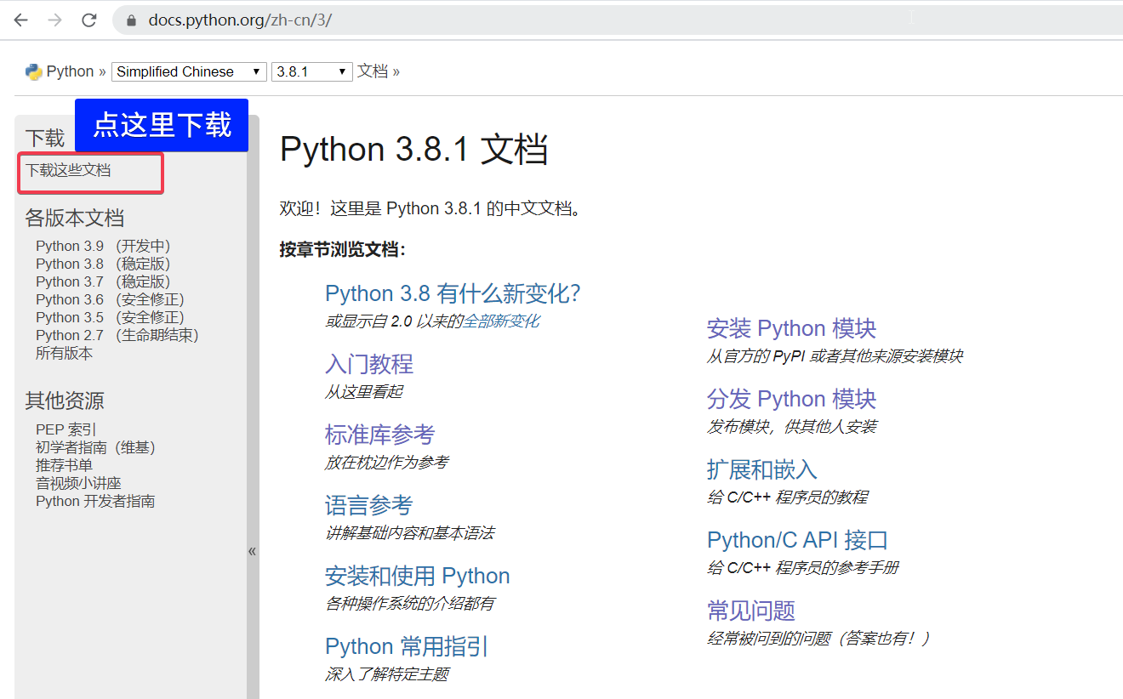Open Python 3.8 有什么新变化? link
The width and height of the screenshot is (1123, 699).
(x=453, y=293)
